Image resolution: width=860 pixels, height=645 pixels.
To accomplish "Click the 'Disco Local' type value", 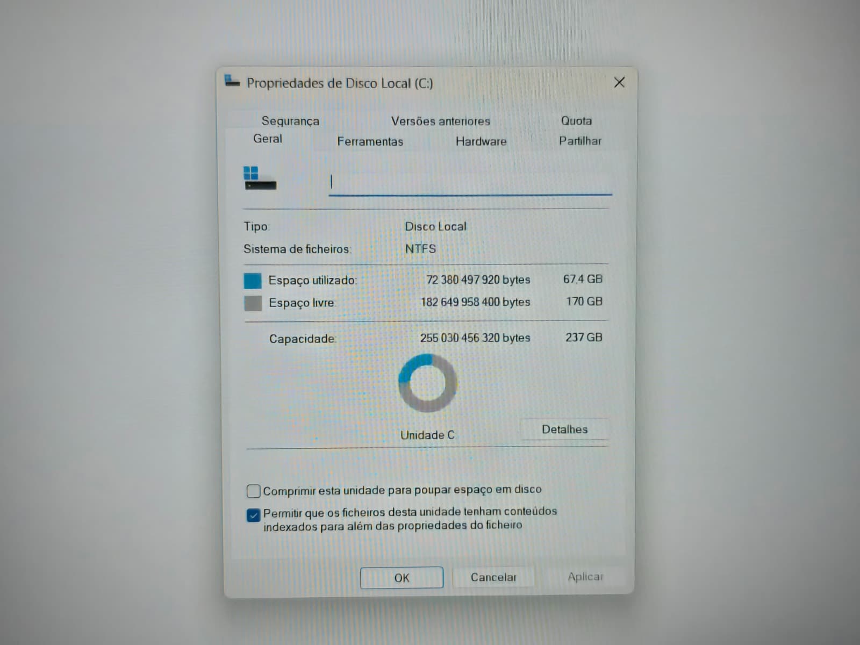I will click(436, 226).
